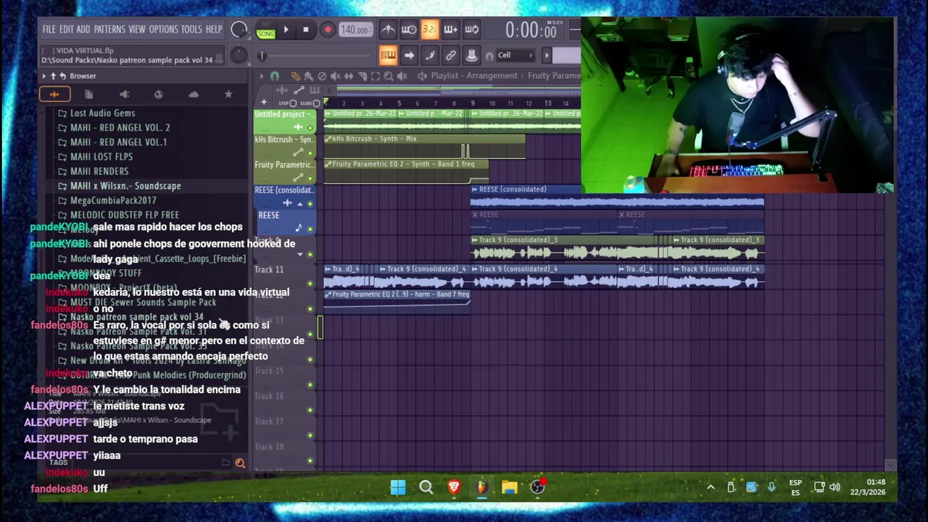Open the Browser options arrow

pyautogui.click(x=43, y=76)
